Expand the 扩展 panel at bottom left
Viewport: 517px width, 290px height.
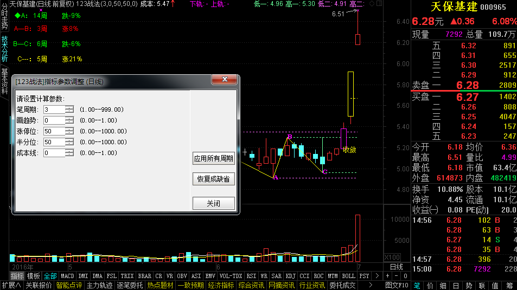(x=11, y=285)
